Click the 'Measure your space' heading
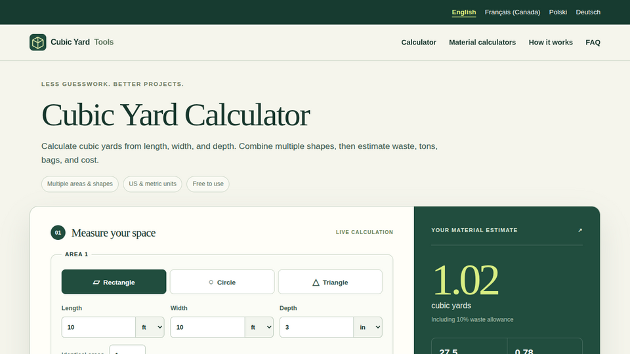The image size is (630, 354). (114, 233)
